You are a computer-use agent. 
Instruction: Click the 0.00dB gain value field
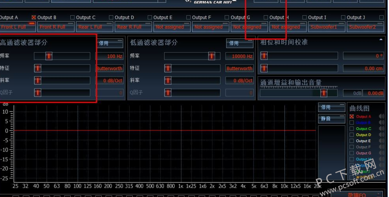[x=374, y=93]
